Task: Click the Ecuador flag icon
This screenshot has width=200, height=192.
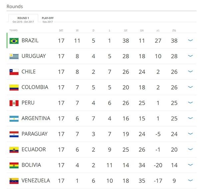Action: [x=14, y=150]
